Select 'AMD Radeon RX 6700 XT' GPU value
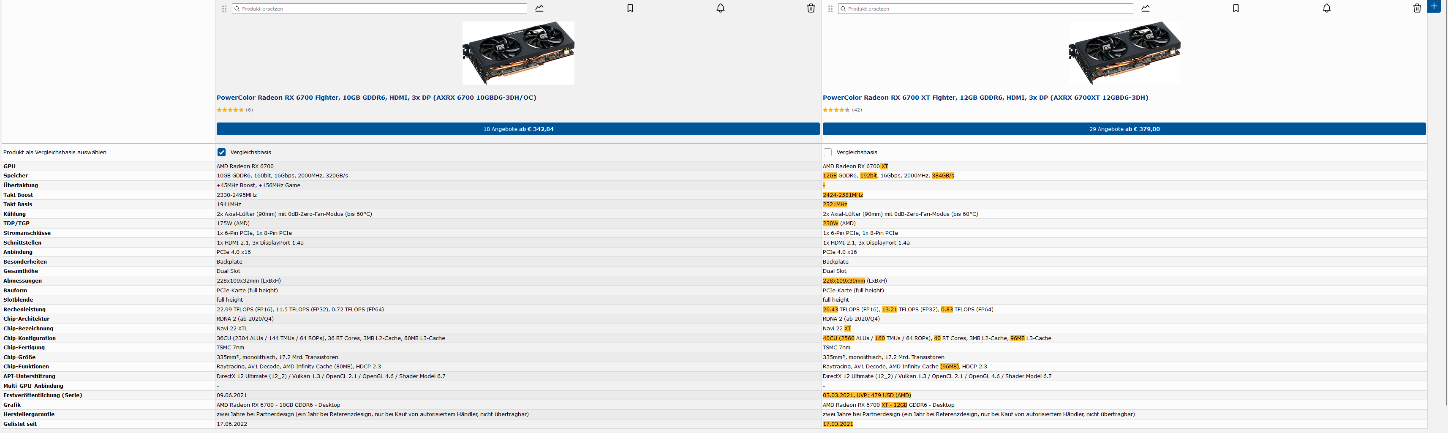This screenshot has height=433, width=1448. 855,166
